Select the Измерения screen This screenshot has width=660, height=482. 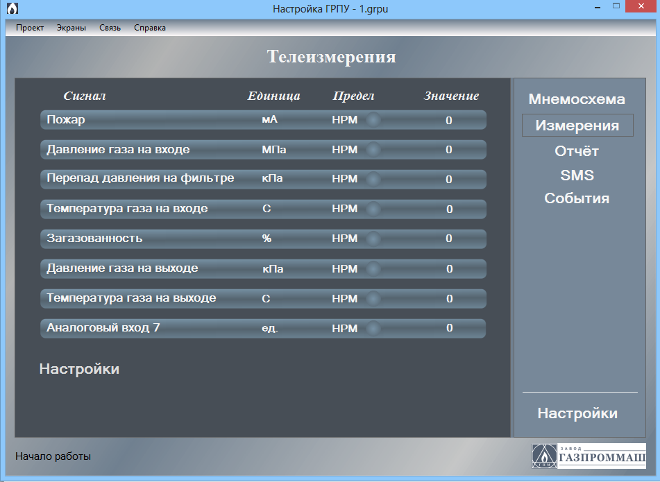pyautogui.click(x=577, y=126)
